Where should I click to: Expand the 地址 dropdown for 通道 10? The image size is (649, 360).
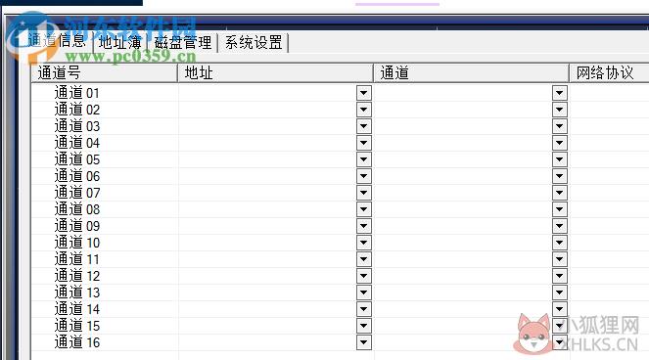tap(364, 243)
